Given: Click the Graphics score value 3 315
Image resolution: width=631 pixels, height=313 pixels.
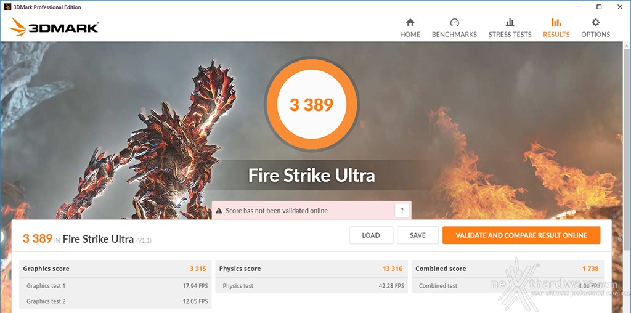Looking at the screenshot, I should 198,269.
